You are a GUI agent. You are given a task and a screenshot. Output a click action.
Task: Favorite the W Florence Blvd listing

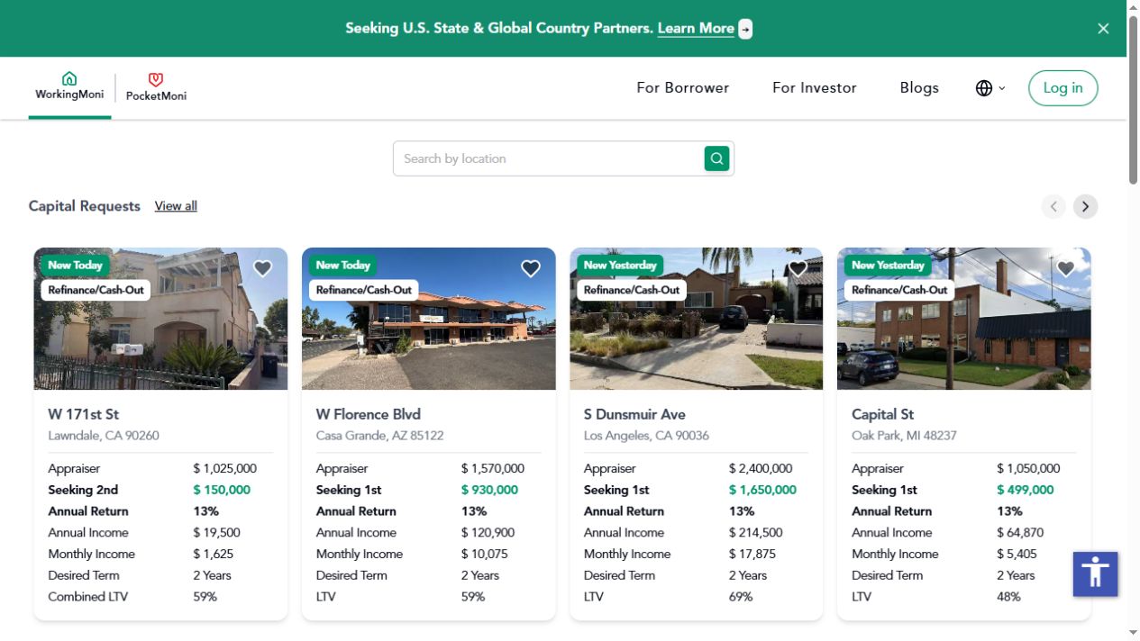pos(531,268)
